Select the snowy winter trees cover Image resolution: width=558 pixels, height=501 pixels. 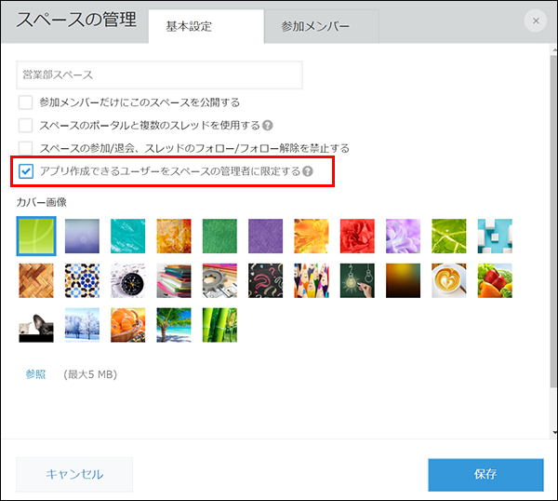[82, 325]
